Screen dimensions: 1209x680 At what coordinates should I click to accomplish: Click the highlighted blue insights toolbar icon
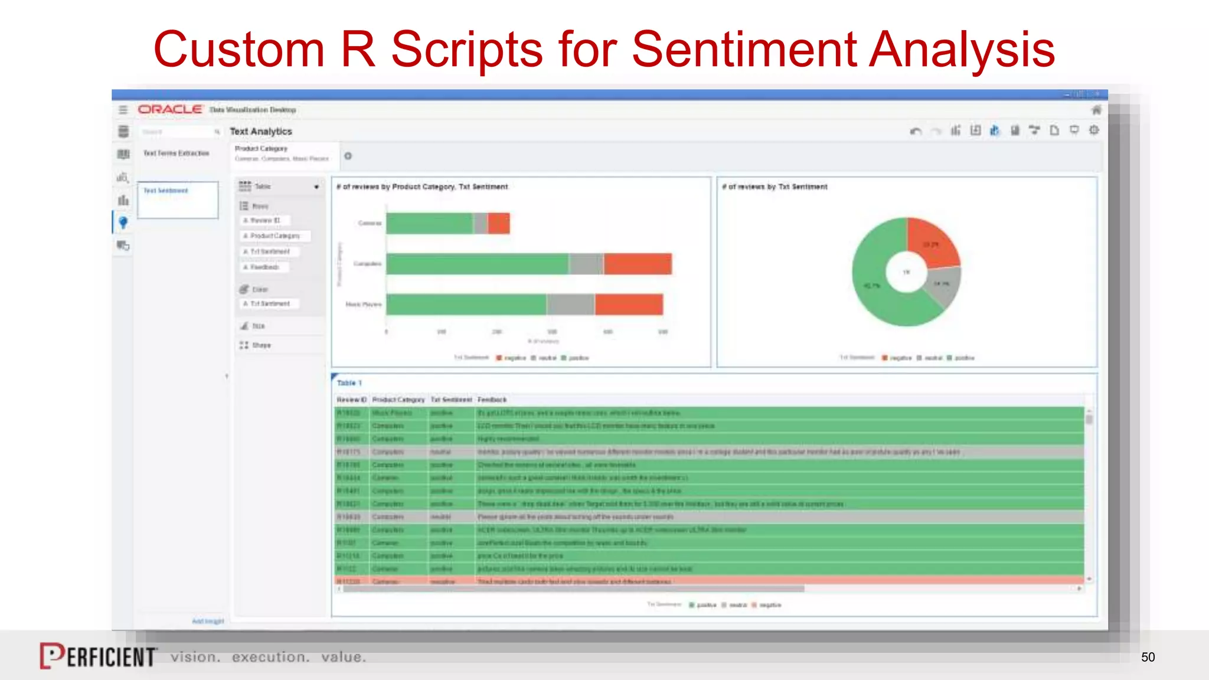995,130
